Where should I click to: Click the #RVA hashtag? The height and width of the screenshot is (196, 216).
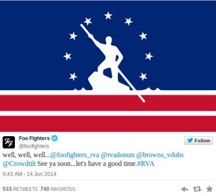pyautogui.click(x=146, y=164)
